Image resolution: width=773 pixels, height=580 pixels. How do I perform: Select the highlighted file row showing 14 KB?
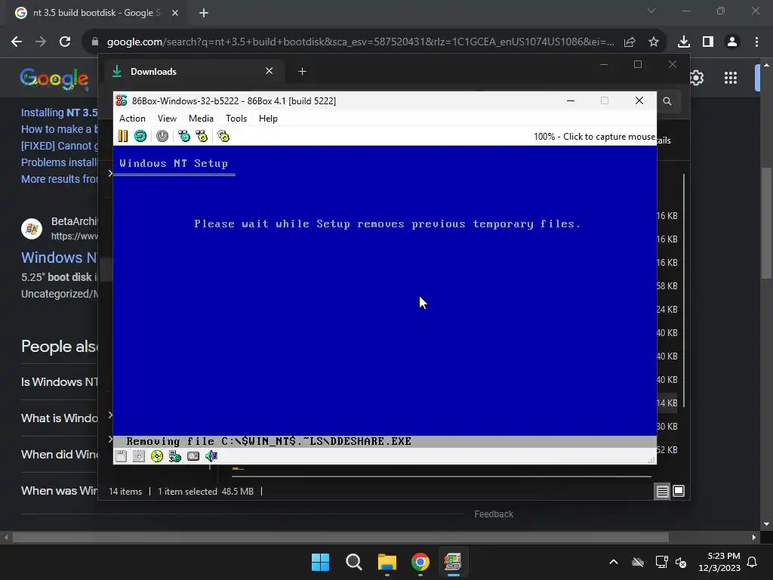[x=667, y=403]
